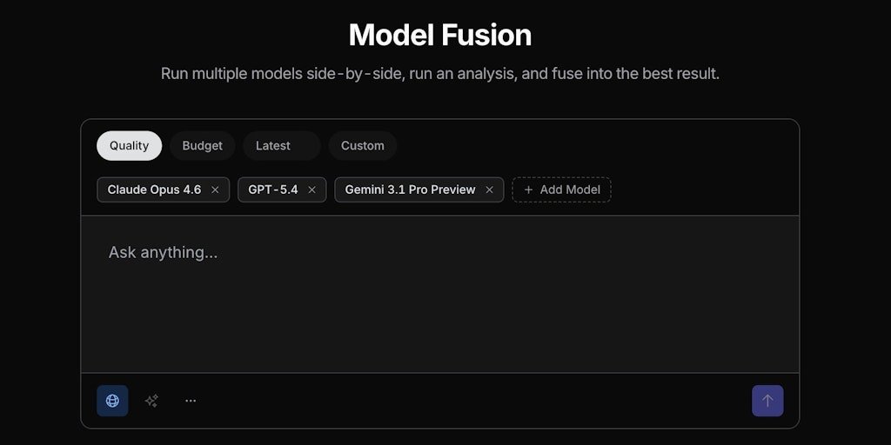Image resolution: width=891 pixels, height=445 pixels.
Task: Select the Quality preset
Action: coord(129,146)
